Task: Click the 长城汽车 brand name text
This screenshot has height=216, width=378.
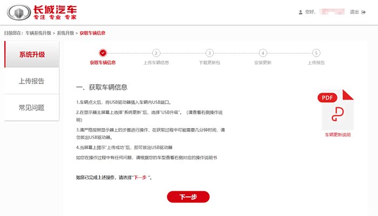Action: 55,10
